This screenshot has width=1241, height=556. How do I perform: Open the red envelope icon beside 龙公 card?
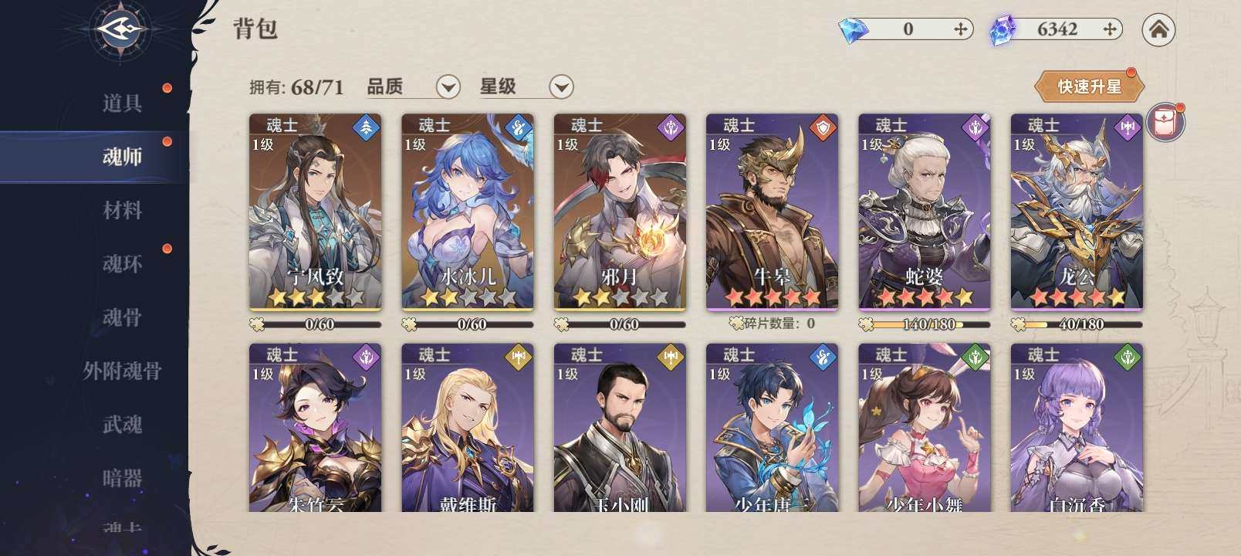tap(1165, 123)
